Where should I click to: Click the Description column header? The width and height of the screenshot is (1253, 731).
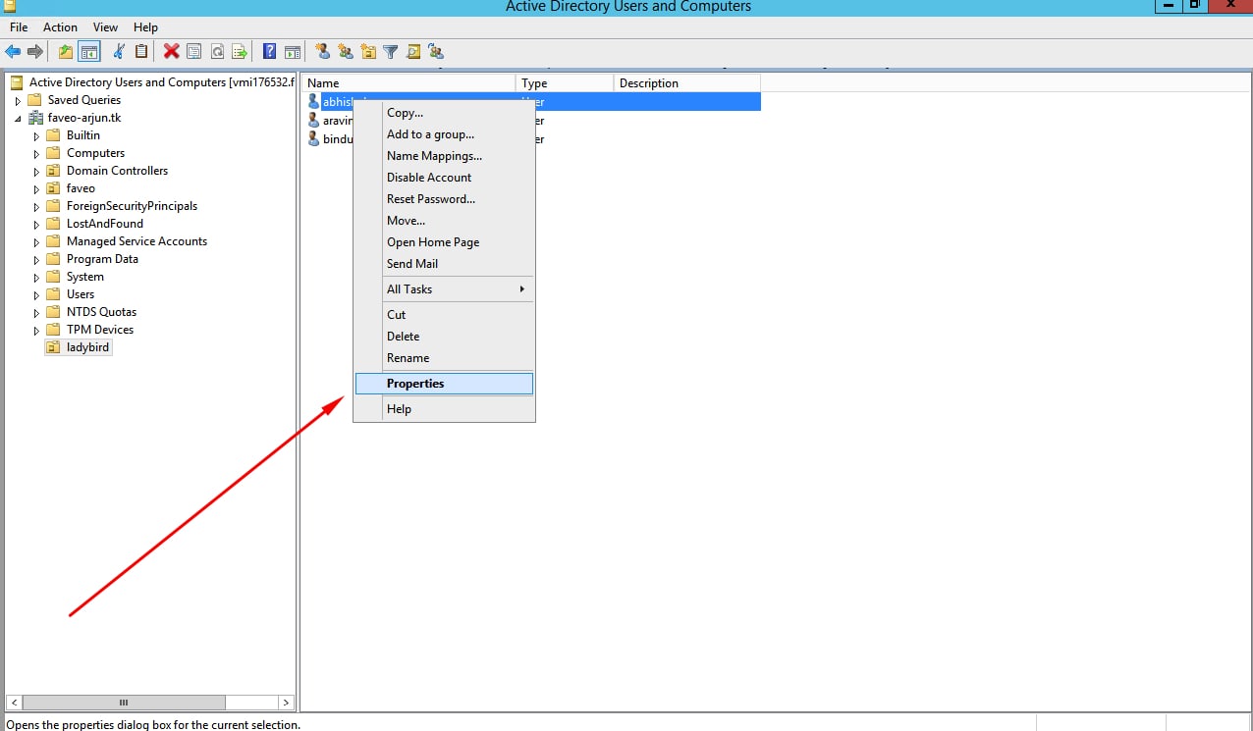pyautogui.click(x=685, y=83)
